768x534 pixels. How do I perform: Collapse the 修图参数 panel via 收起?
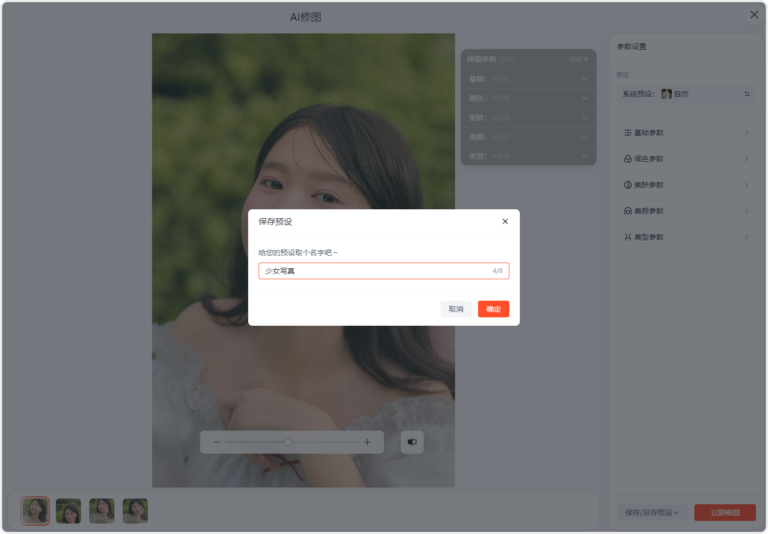[x=578, y=60]
